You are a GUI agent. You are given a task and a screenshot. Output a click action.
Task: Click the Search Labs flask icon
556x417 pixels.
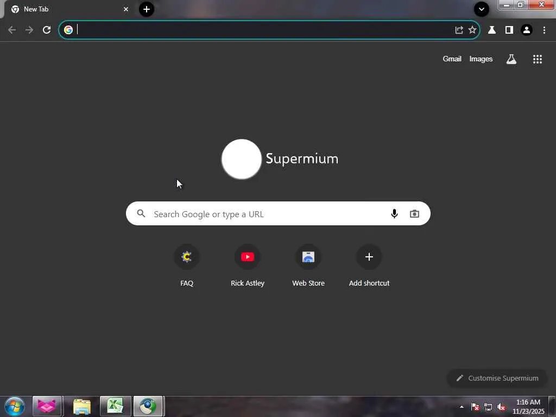pos(511,59)
